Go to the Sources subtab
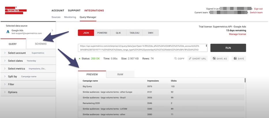The image size is (269, 118). click(x=56, y=17)
